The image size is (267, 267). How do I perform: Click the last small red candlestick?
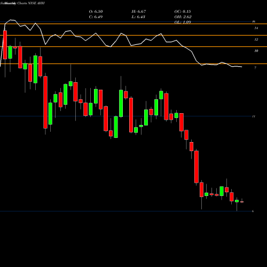coord(242,202)
